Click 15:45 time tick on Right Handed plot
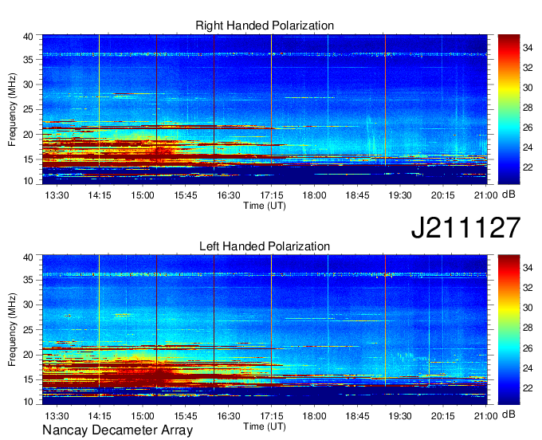The image size is (542, 440). [185, 195]
